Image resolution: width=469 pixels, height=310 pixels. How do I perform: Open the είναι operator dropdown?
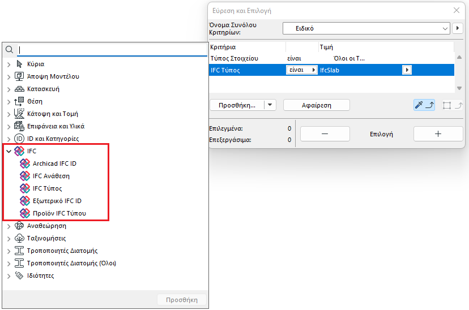coord(301,70)
